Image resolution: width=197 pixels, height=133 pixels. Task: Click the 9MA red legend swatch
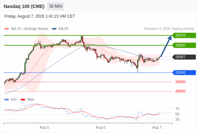(x=23, y=100)
